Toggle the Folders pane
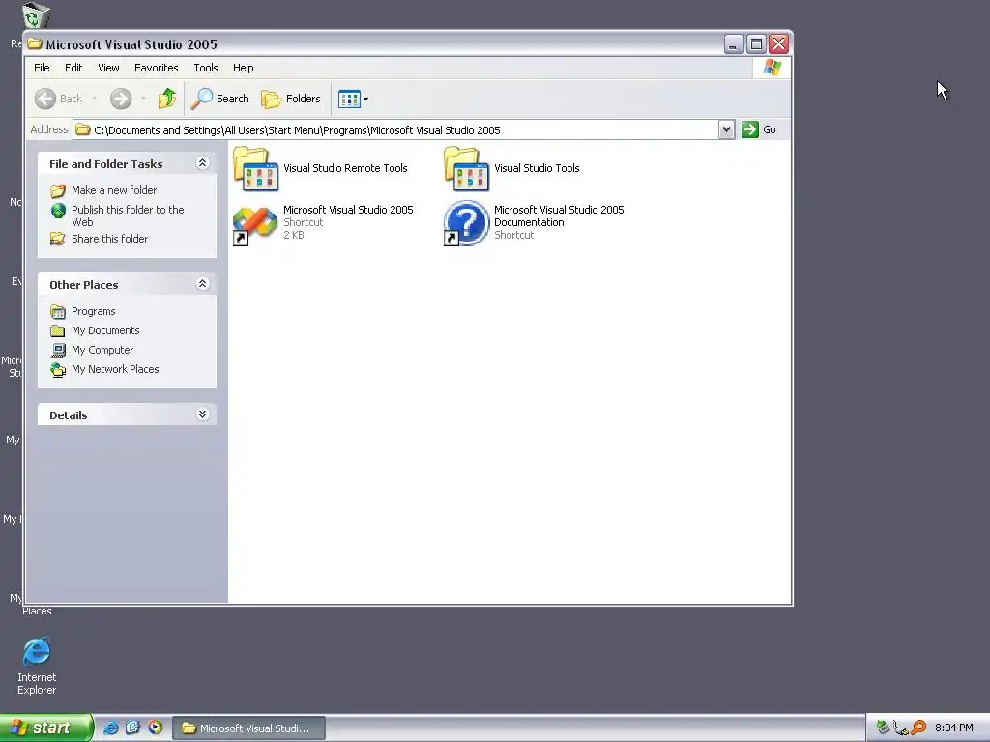 [291, 99]
